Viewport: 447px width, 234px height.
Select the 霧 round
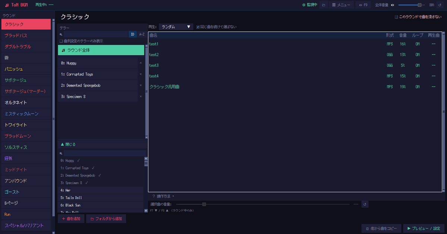coord(26,58)
